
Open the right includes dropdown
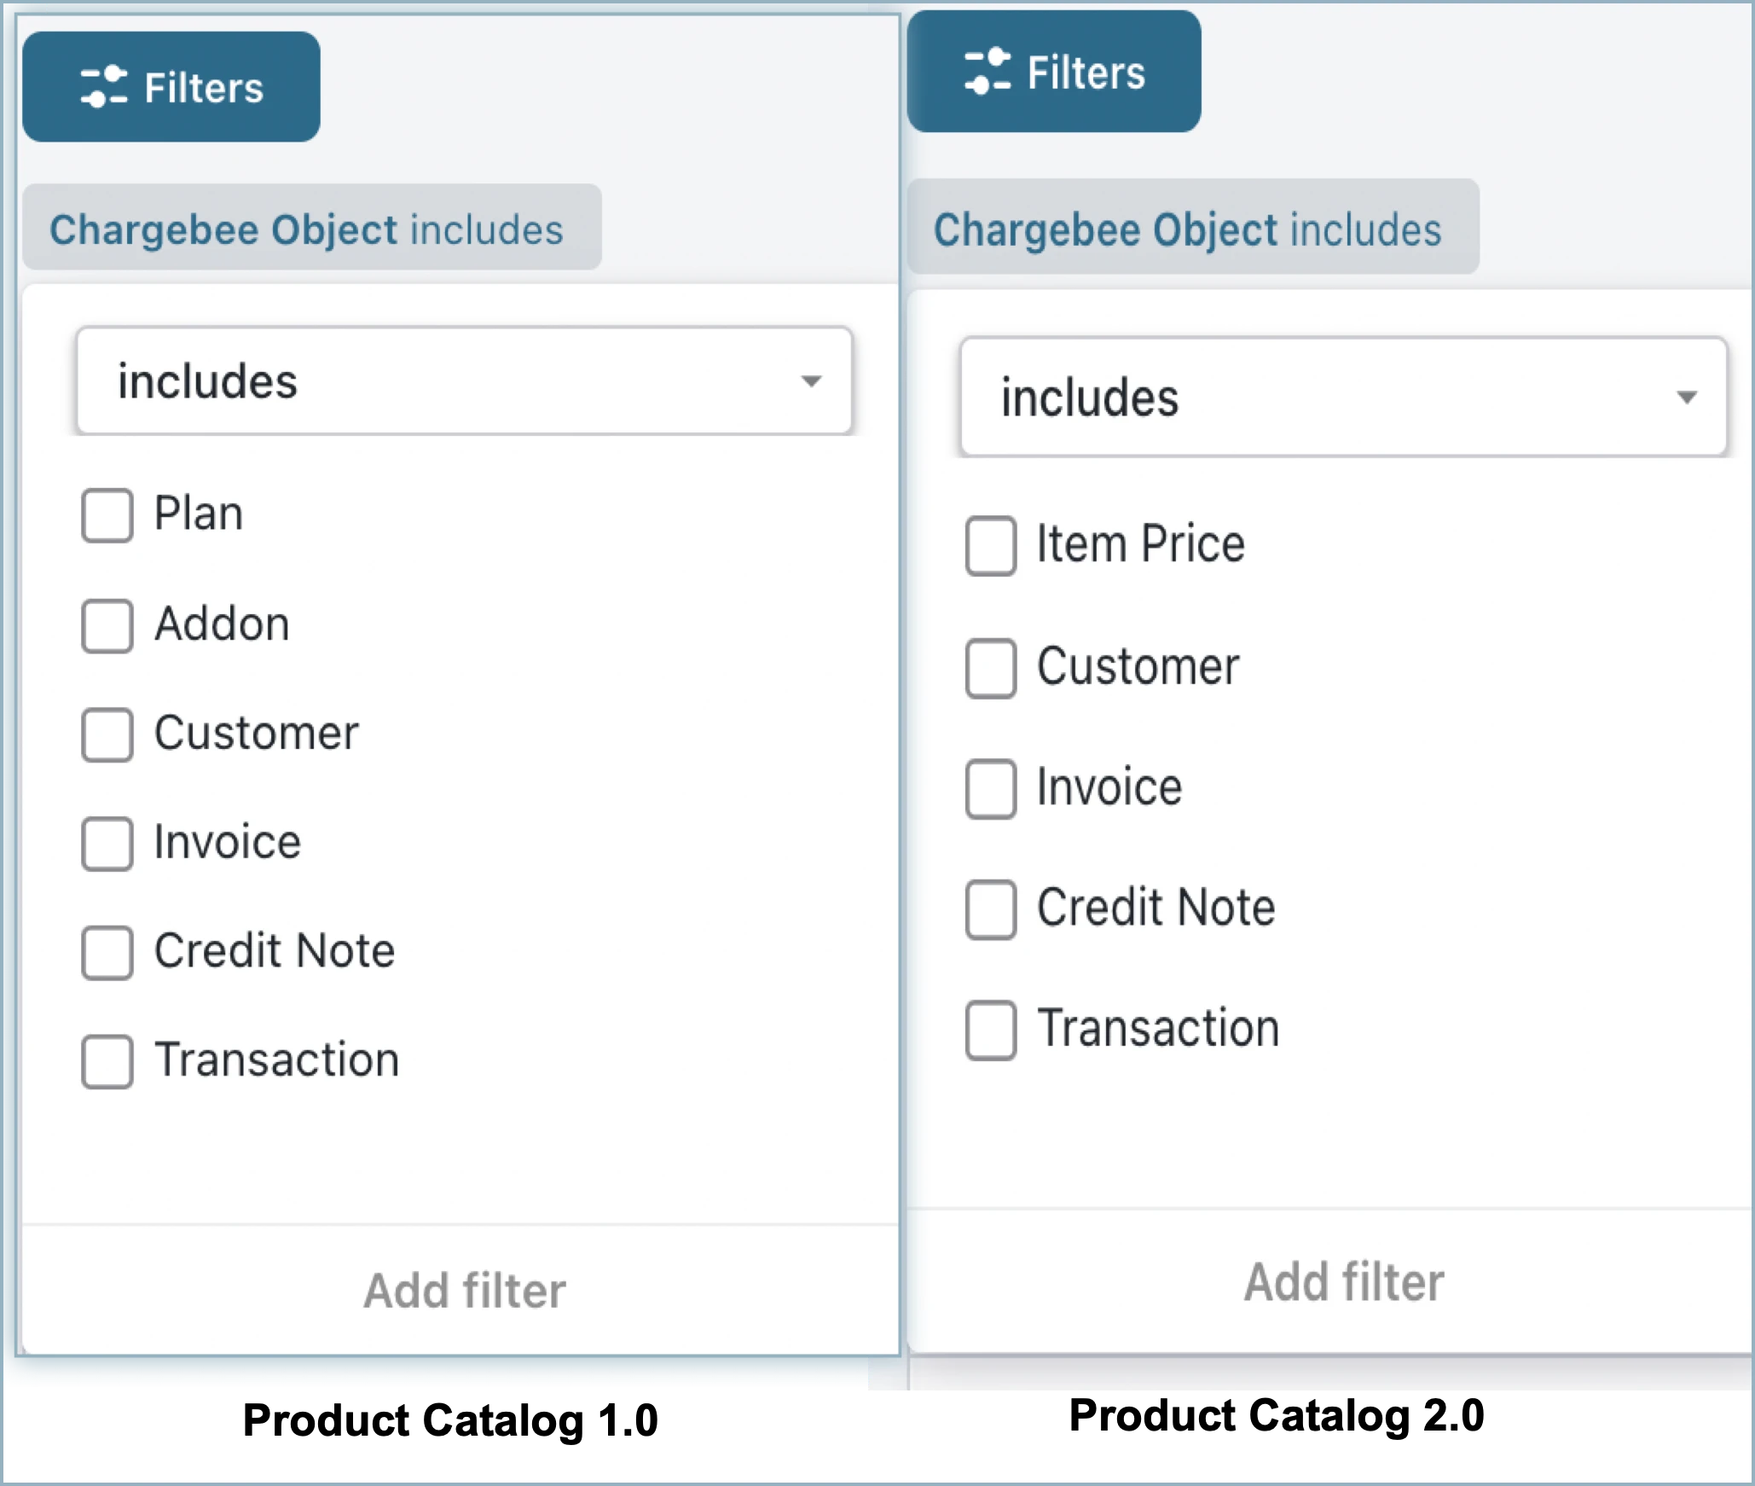coord(1343,398)
